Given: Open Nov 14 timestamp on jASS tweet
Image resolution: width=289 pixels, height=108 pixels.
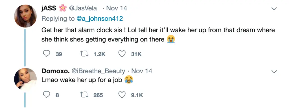Looking at the screenshot, I should (x=117, y=8).
